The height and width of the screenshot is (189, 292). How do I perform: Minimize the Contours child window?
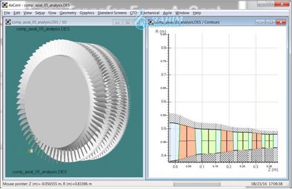click(x=260, y=22)
